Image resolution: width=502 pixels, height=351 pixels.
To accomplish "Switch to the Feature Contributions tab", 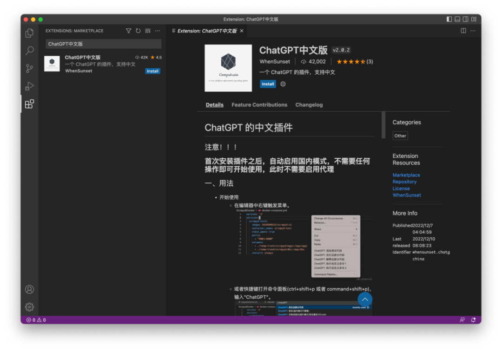I will (x=259, y=105).
